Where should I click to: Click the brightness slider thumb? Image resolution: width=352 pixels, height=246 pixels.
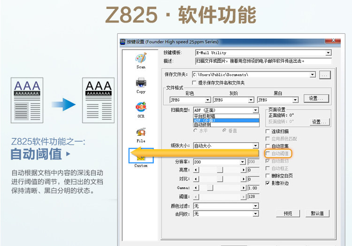(x=220, y=170)
